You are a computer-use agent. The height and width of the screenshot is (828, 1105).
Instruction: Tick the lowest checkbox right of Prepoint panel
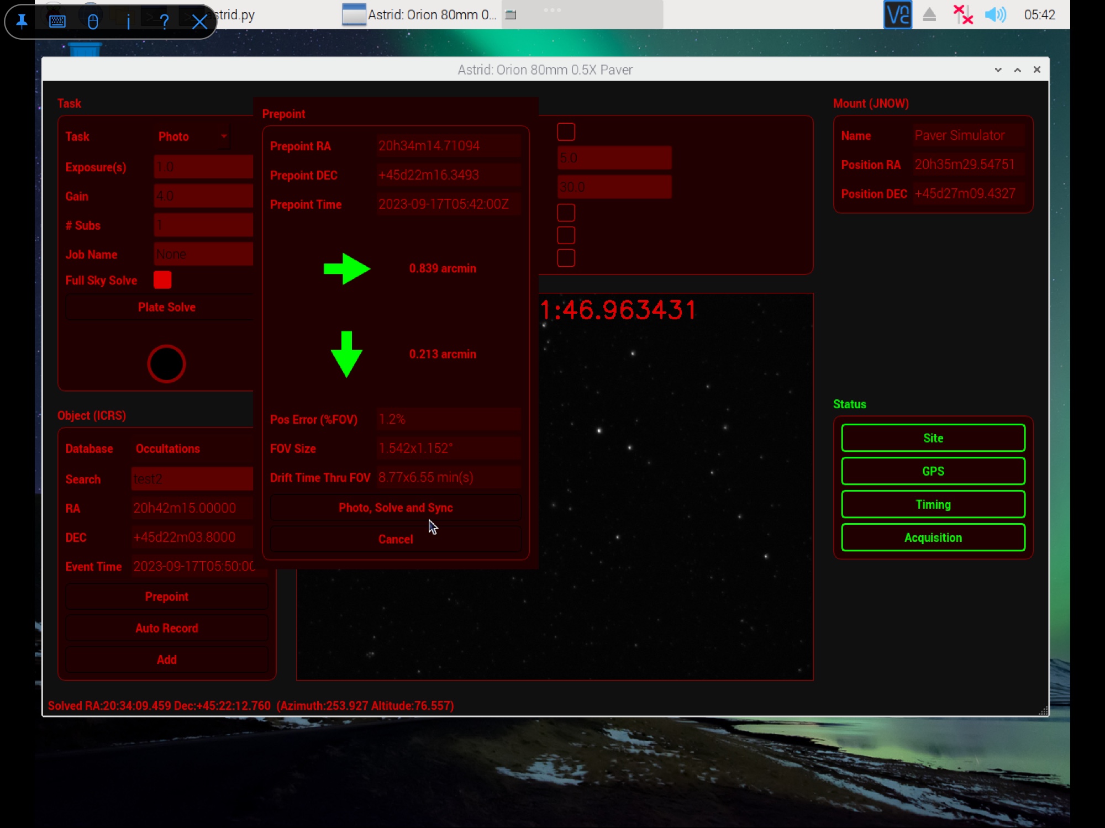point(566,258)
